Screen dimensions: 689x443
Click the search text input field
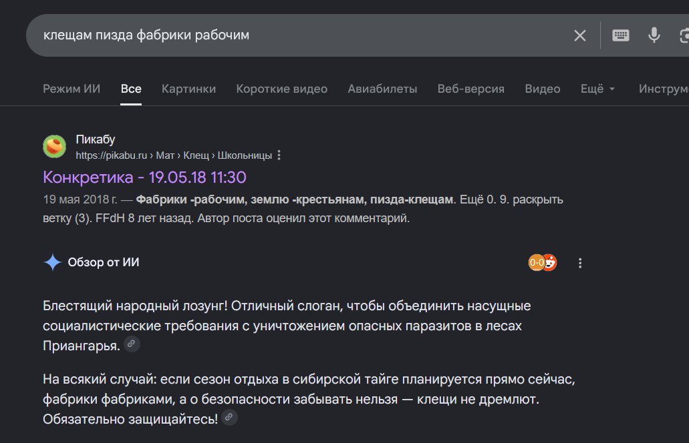[x=299, y=35]
